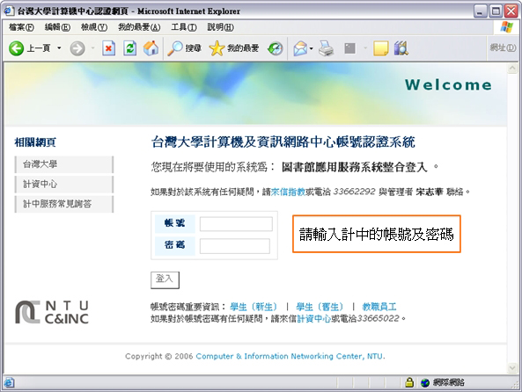Click the 圖書館應用服務系統整合登入 system name text
The width and height of the screenshot is (522, 392).
coord(354,167)
